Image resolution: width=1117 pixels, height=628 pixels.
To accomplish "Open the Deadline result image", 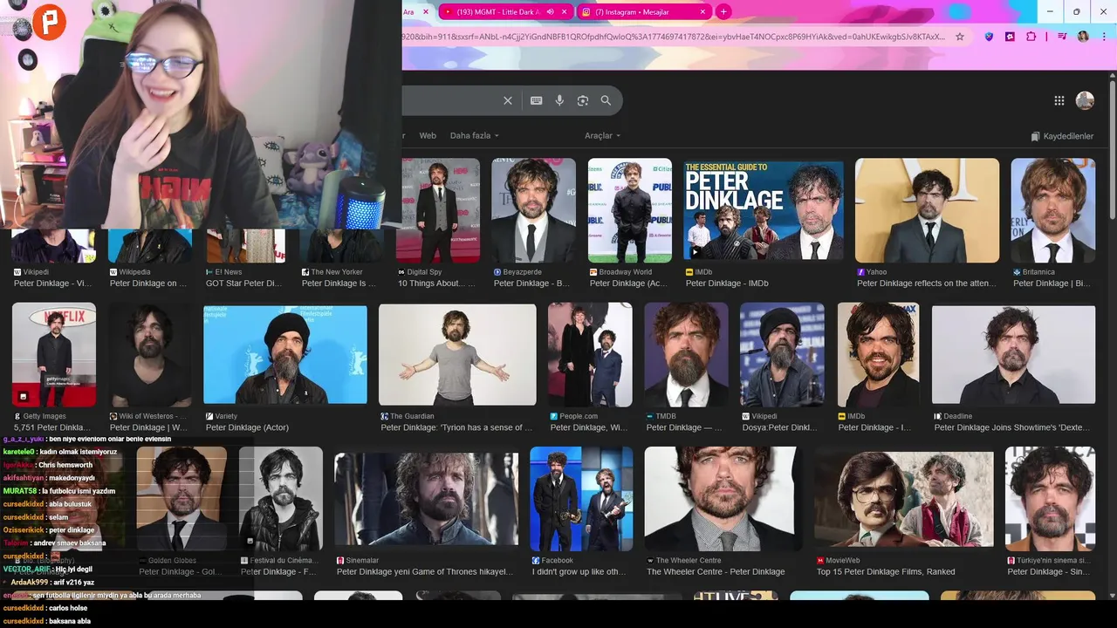I will (1013, 354).
